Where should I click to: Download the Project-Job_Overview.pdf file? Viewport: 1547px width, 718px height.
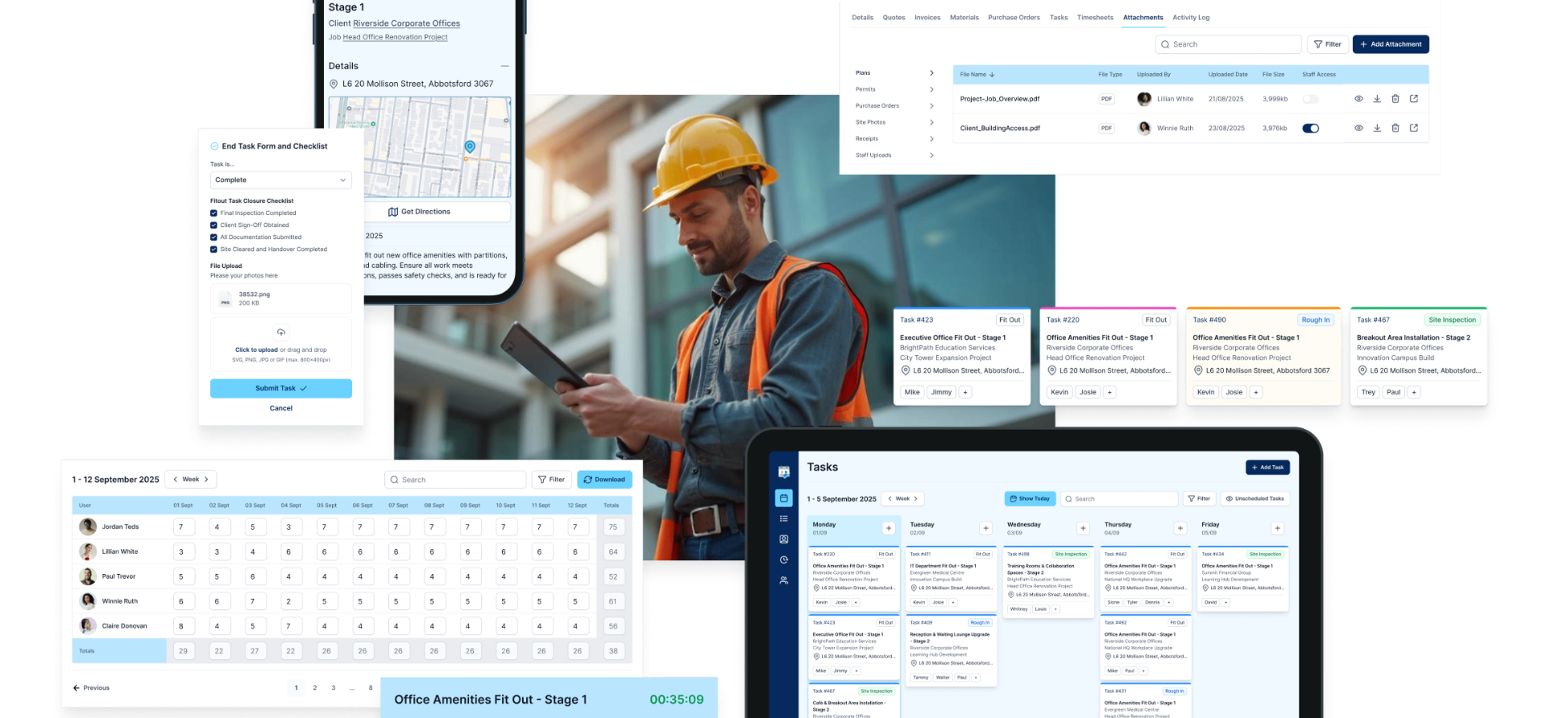[1377, 99]
